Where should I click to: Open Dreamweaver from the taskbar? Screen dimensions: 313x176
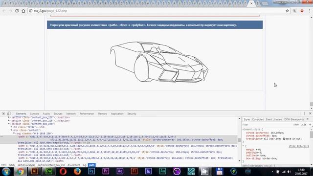click(48, 171)
